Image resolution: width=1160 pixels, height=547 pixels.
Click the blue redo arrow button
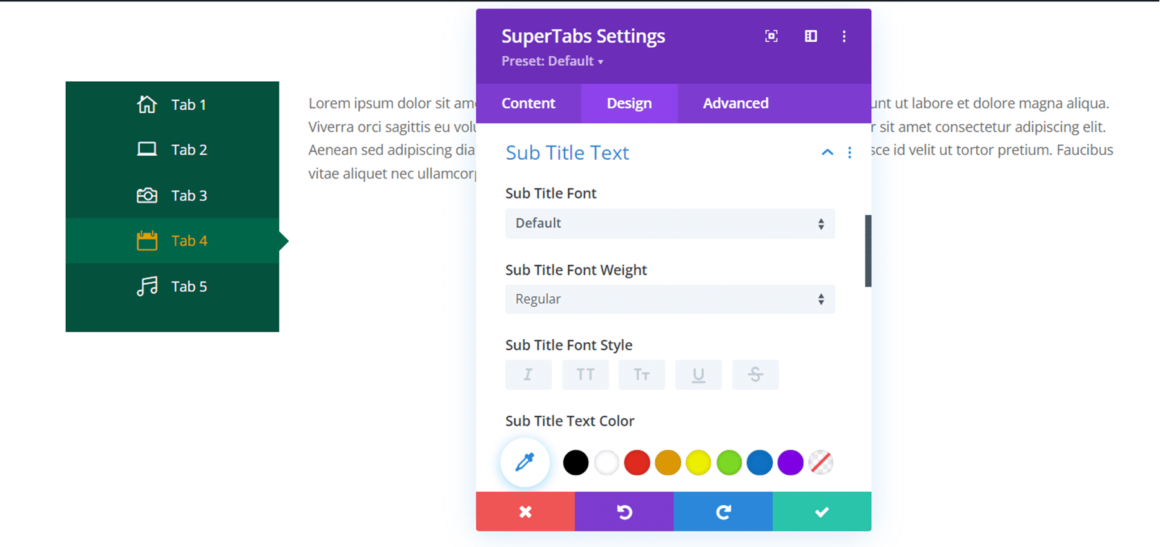[723, 512]
